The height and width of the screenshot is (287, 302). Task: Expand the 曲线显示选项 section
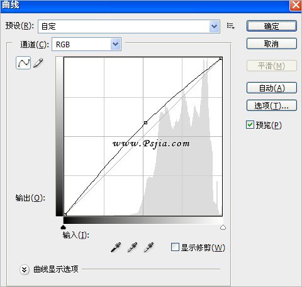(24, 269)
